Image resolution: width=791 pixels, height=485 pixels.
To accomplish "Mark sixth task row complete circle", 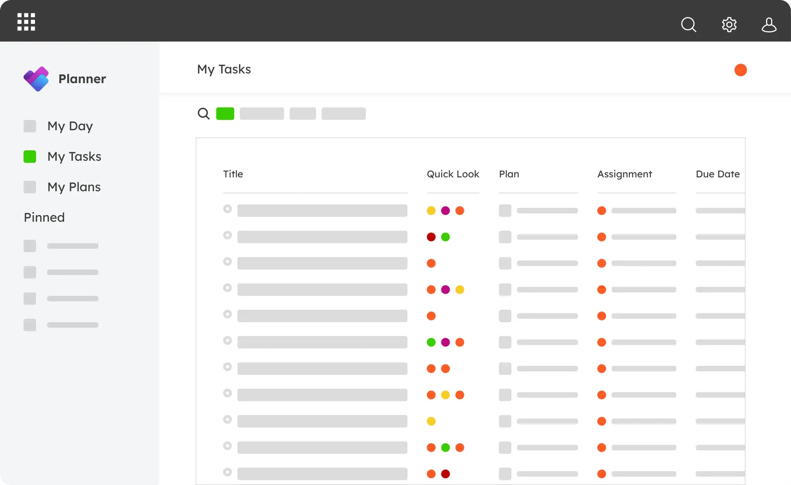I will pyautogui.click(x=227, y=341).
